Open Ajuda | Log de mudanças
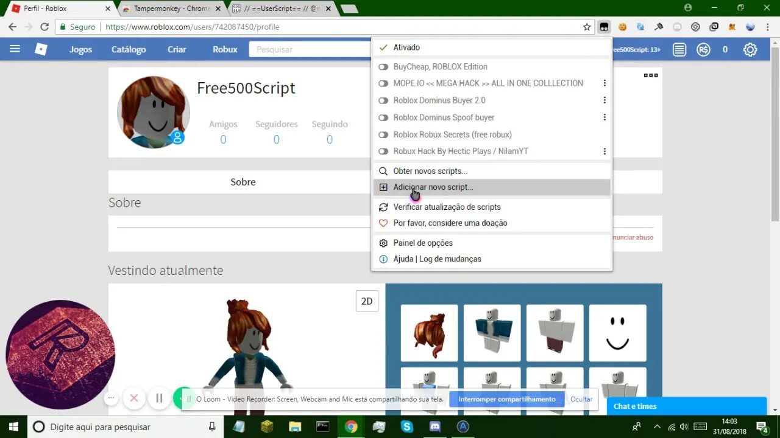This screenshot has width=780, height=438. [x=492, y=259]
